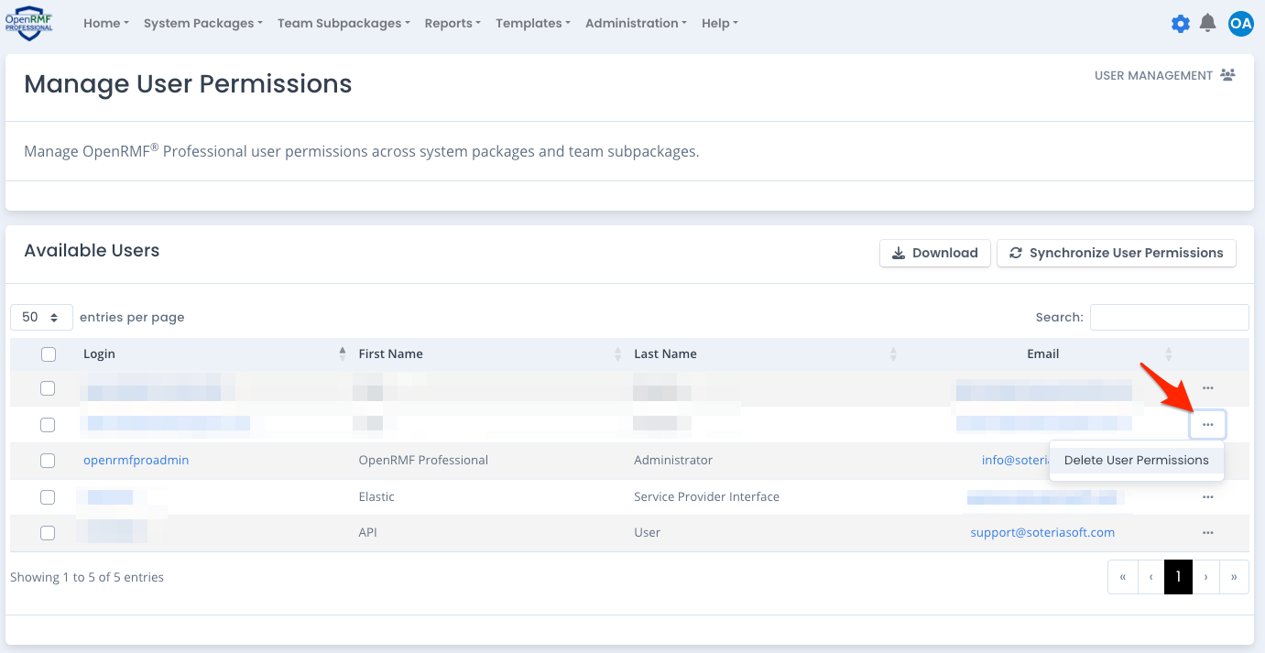Go to first page of results
1265x653 pixels.
(1123, 577)
